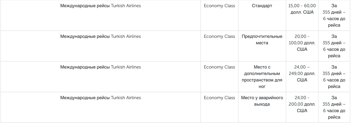Click 'Международные рейсы Turkish Airlines' in Предпочтительные места row

(x=100, y=36)
